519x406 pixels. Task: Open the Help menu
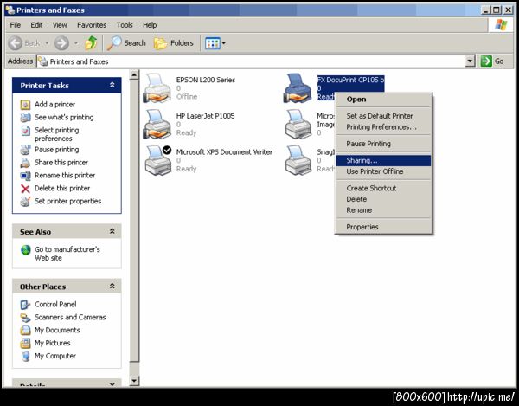150,25
